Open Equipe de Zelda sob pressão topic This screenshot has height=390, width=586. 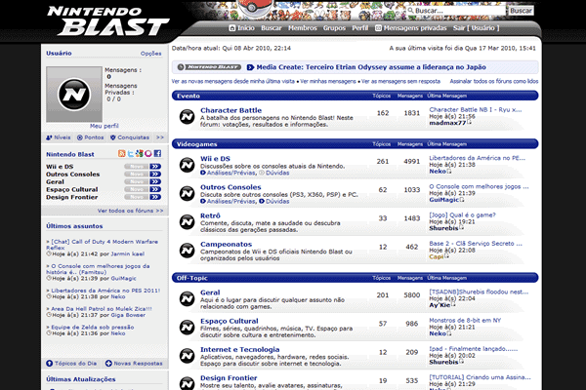[93, 327]
